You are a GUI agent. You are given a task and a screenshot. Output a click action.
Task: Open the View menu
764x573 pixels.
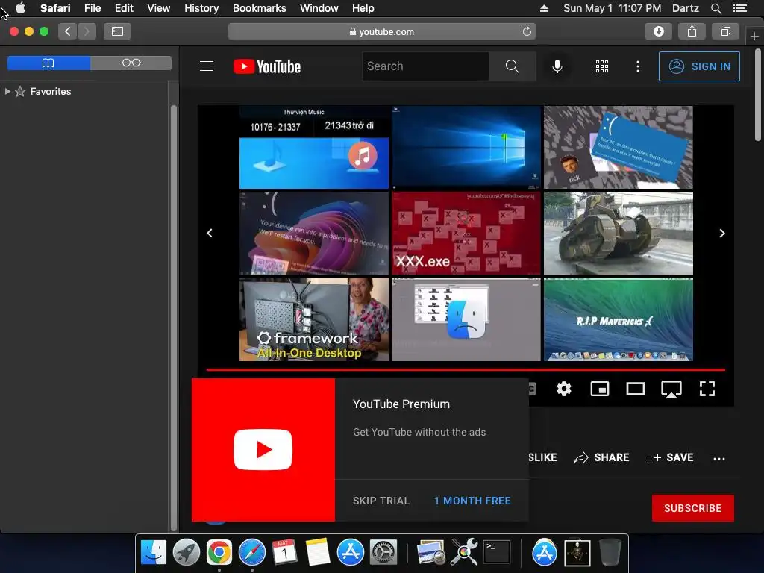tap(159, 8)
